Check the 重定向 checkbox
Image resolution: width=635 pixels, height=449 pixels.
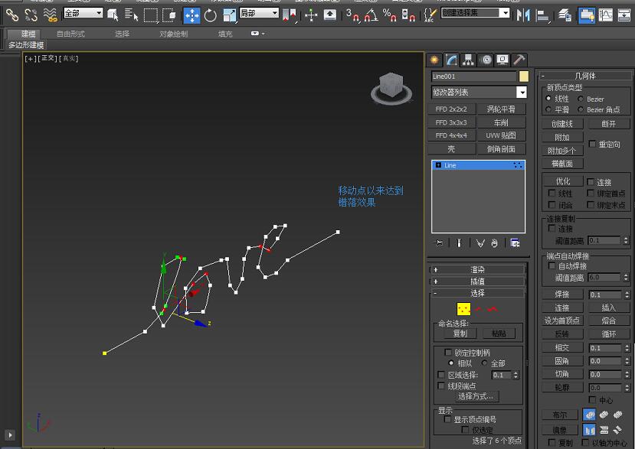click(x=592, y=143)
